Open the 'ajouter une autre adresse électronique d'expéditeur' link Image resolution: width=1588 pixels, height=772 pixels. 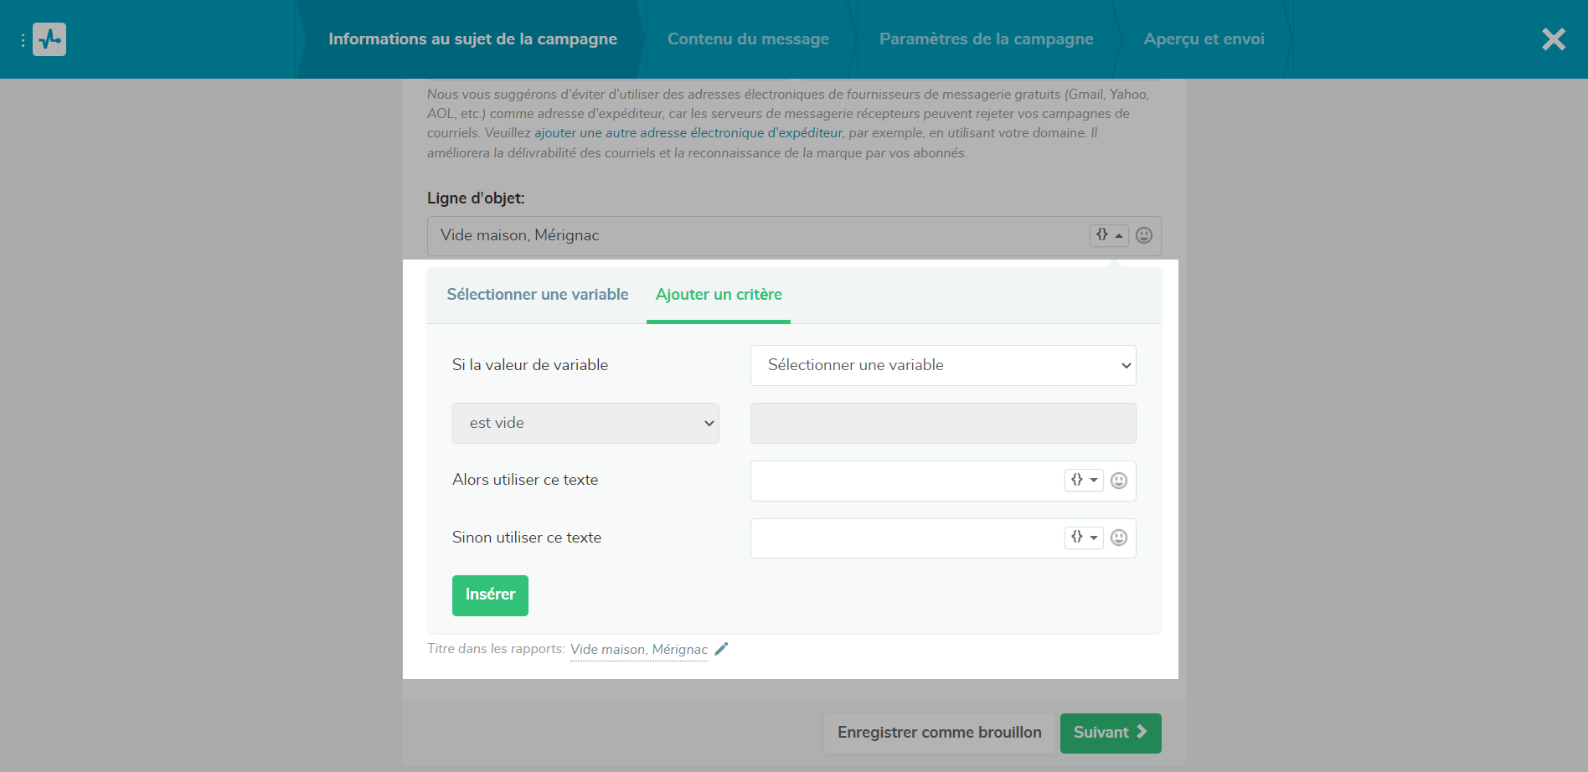(689, 132)
